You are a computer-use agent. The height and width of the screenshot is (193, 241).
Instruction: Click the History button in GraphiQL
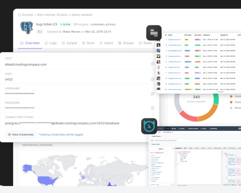tap(197, 148)
